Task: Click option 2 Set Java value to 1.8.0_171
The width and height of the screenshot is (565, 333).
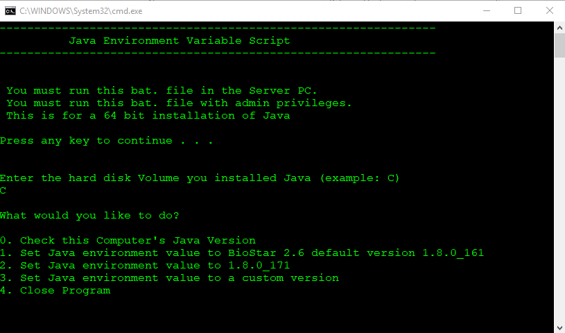Action: tap(145, 266)
